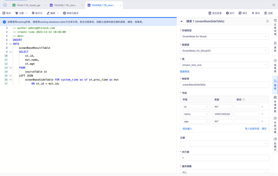The image size is (278, 176).
Task: Open 数据源 OceanBase_for_Mysql32 dropdown
Action: point(224,51)
